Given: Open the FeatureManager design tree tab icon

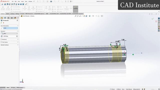Looking at the screenshot, I should 2,18.
